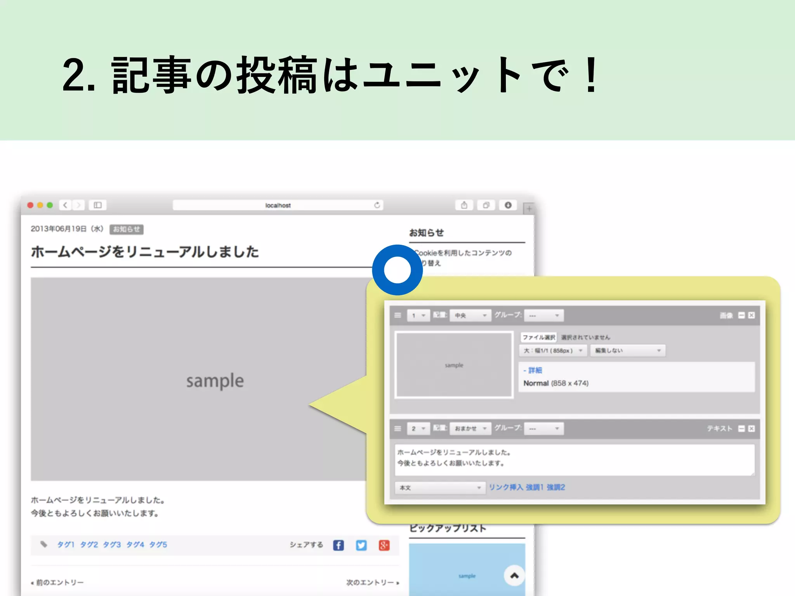Open tag link タグ5
This screenshot has height=596, width=795.
[158, 544]
